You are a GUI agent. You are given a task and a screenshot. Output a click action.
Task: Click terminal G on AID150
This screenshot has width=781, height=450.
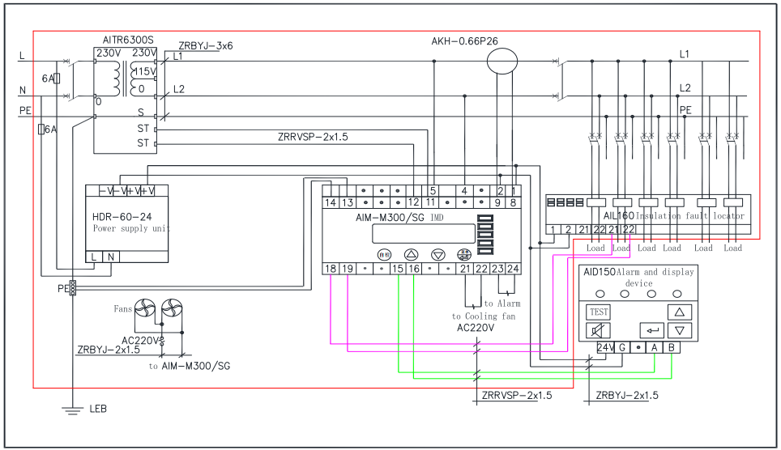622,347
